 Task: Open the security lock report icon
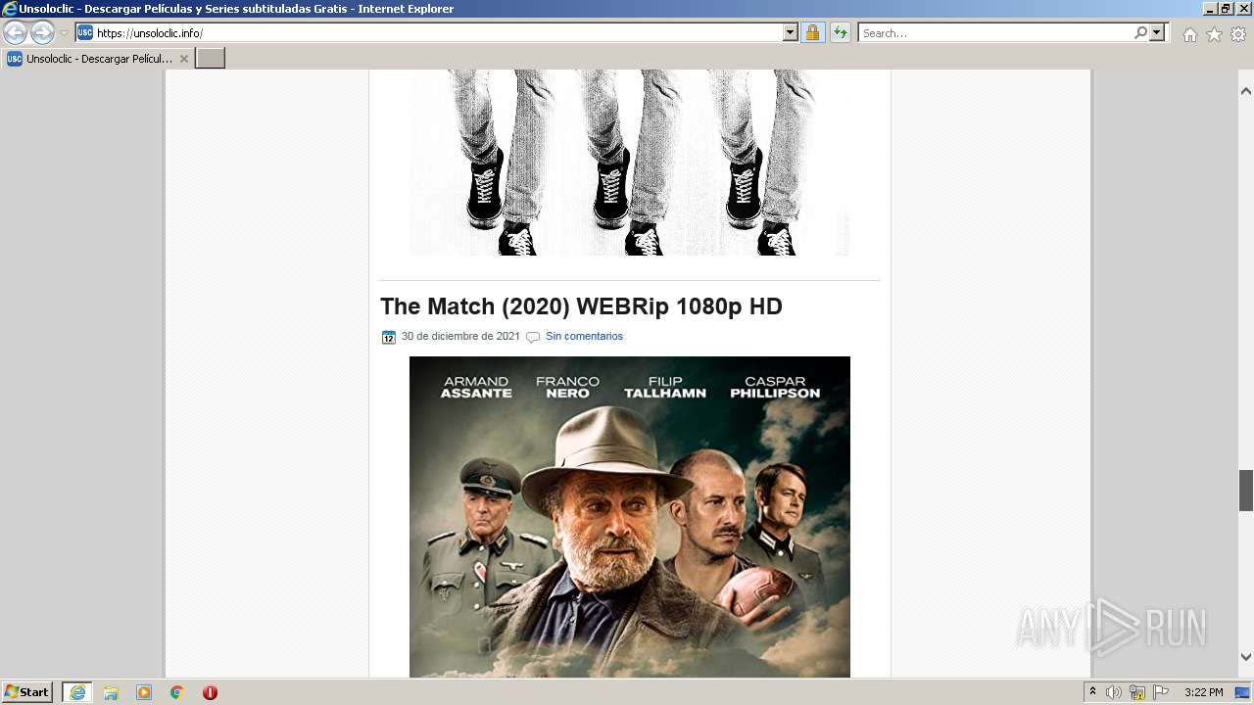pyautogui.click(x=812, y=32)
